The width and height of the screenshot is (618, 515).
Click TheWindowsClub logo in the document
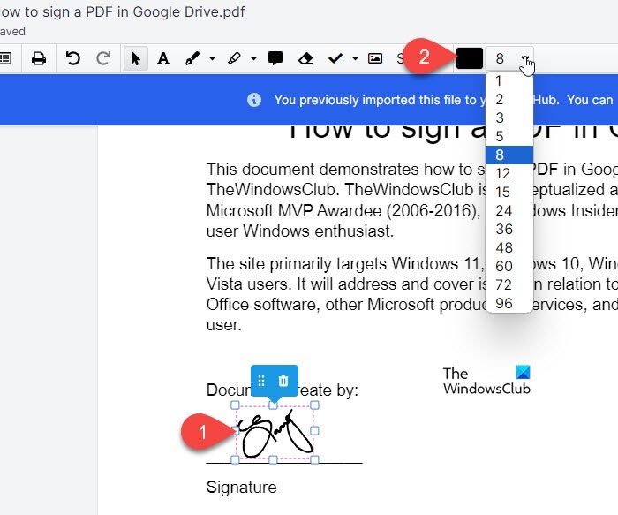486,381
